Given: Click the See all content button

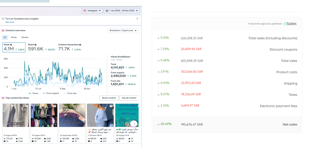Looking at the screenshot, I should 129,98.
